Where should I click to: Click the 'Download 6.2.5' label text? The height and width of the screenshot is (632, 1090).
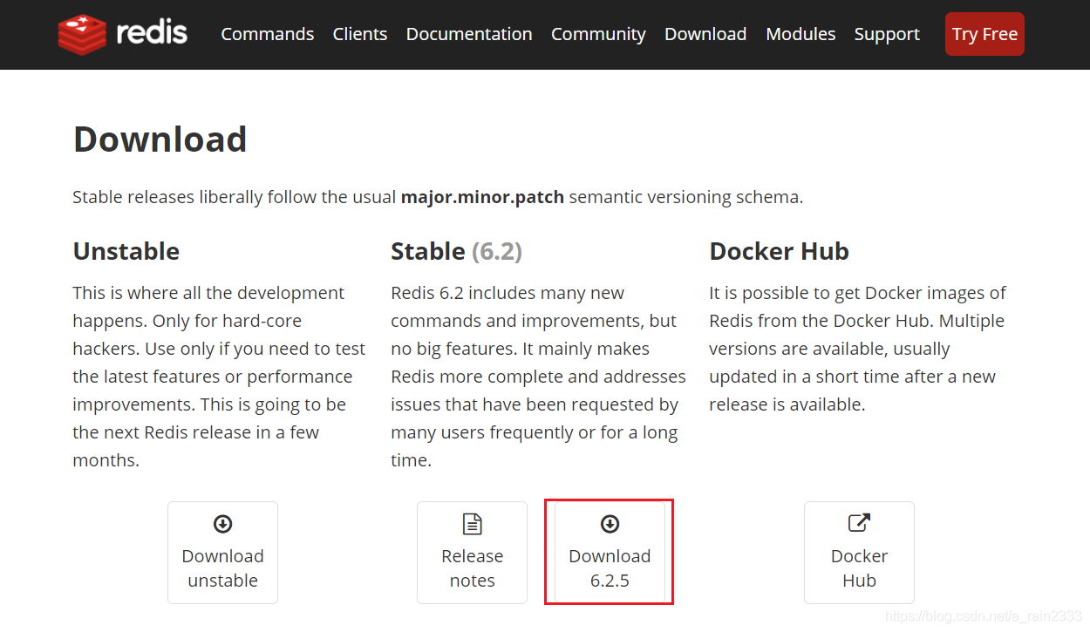click(x=610, y=568)
